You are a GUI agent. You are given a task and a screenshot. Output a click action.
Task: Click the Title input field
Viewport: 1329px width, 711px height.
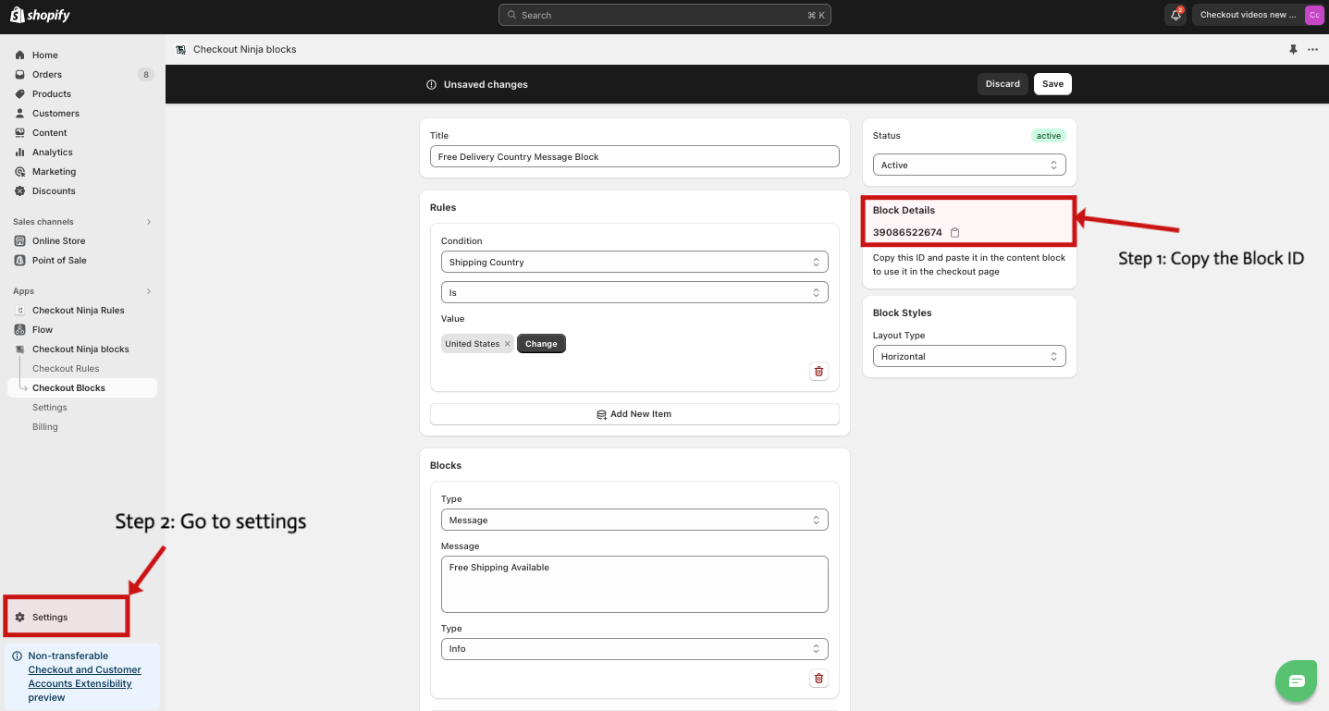click(634, 157)
